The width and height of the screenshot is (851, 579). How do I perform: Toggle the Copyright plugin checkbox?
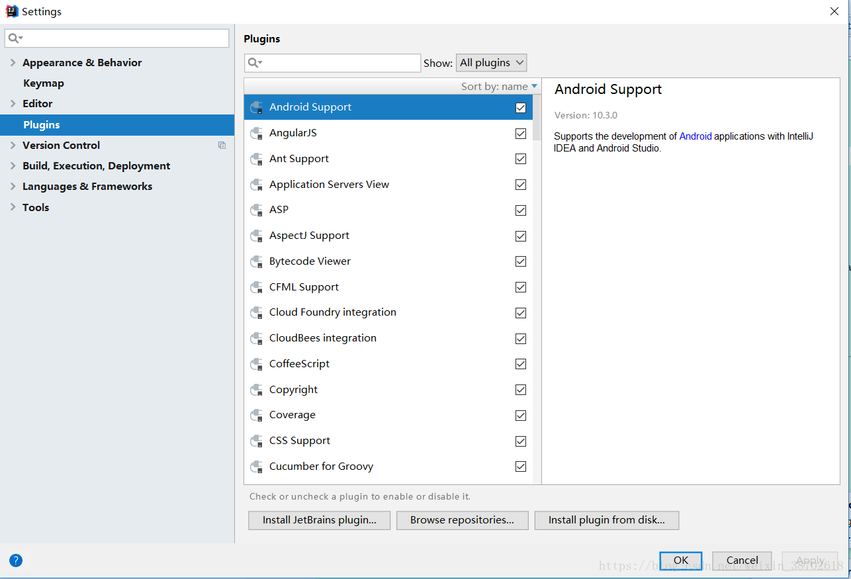point(521,390)
